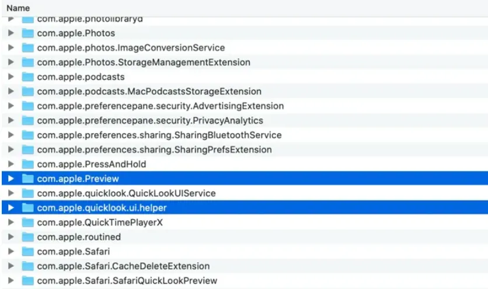The width and height of the screenshot is (488, 289).
Task: Click the com.apple.PressAndHold folder icon
Action: point(28,164)
